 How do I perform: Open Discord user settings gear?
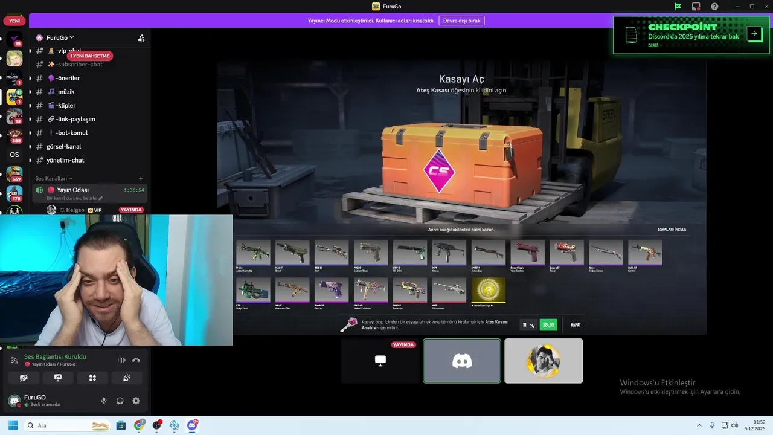pyautogui.click(x=136, y=401)
